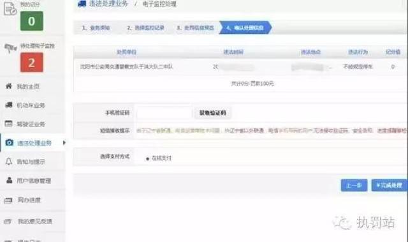The height and width of the screenshot is (242, 408).
Task: Open 告知与提示 menu item
Action: tap(31, 162)
